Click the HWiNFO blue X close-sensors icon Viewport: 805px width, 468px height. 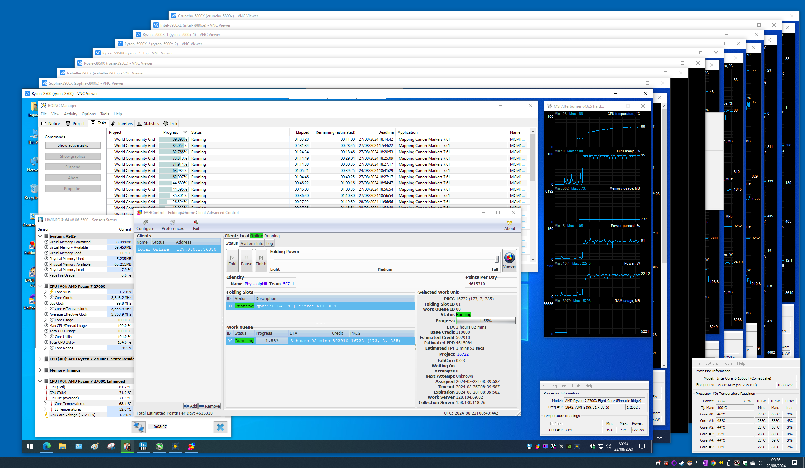click(x=220, y=427)
